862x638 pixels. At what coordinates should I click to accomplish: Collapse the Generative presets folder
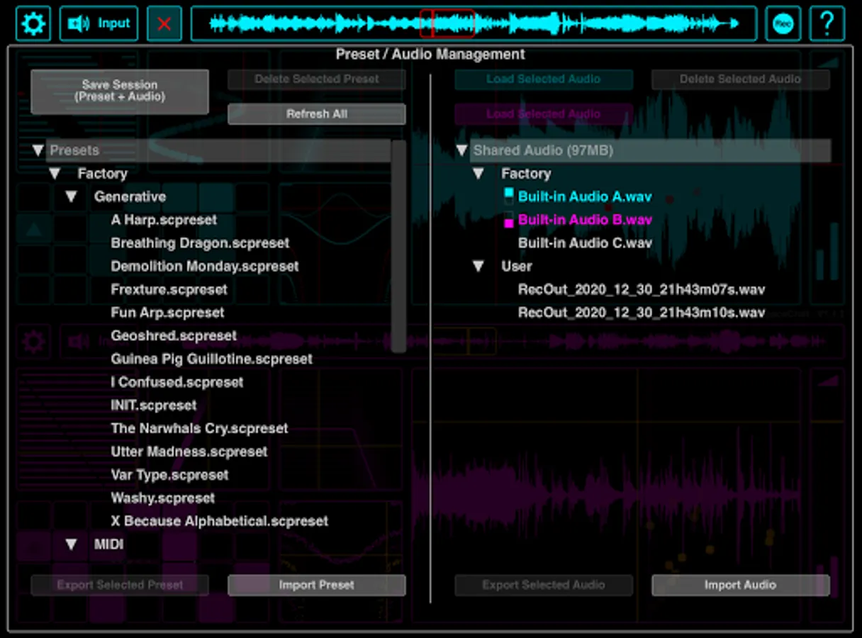point(71,197)
